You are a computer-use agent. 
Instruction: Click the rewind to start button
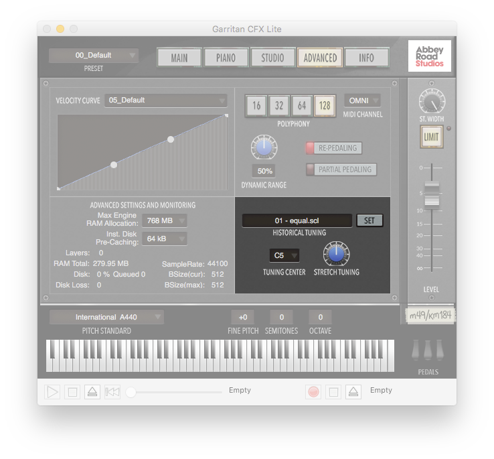click(x=112, y=392)
